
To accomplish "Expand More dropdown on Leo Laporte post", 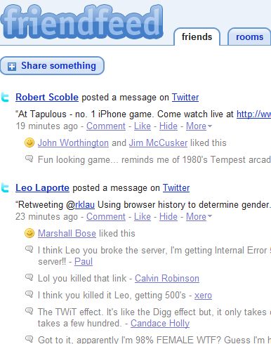I will click(x=199, y=217).
